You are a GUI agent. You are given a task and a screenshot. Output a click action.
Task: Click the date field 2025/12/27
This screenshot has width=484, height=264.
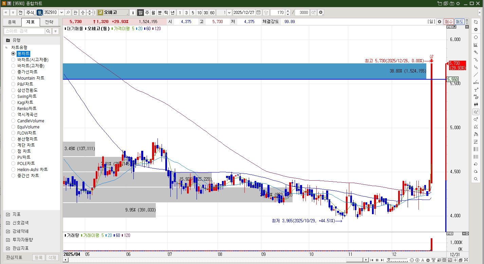[x=244, y=13]
